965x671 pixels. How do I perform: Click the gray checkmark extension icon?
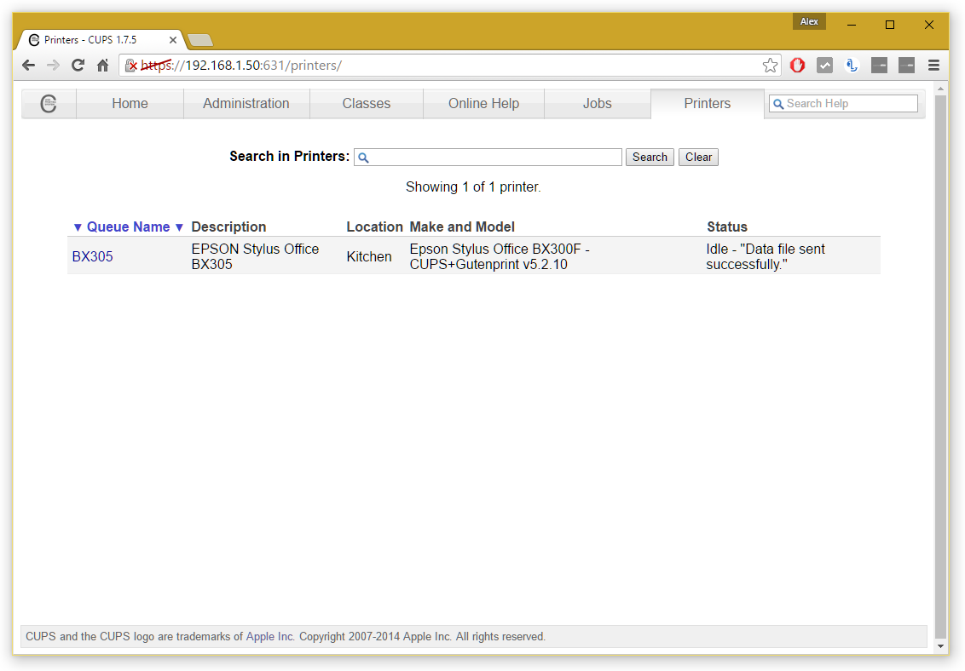(x=824, y=65)
